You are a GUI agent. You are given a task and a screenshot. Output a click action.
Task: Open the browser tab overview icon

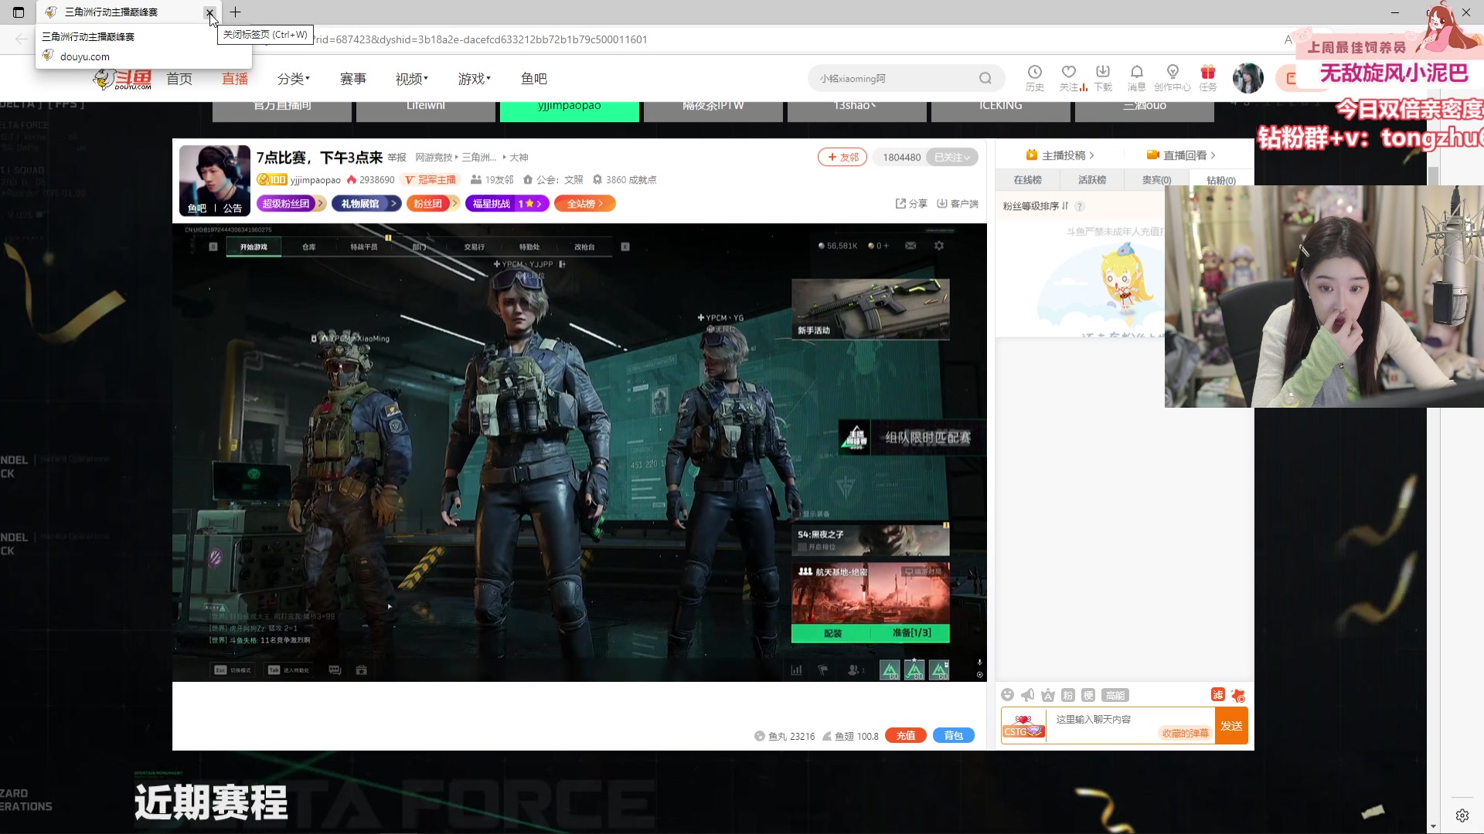click(19, 12)
